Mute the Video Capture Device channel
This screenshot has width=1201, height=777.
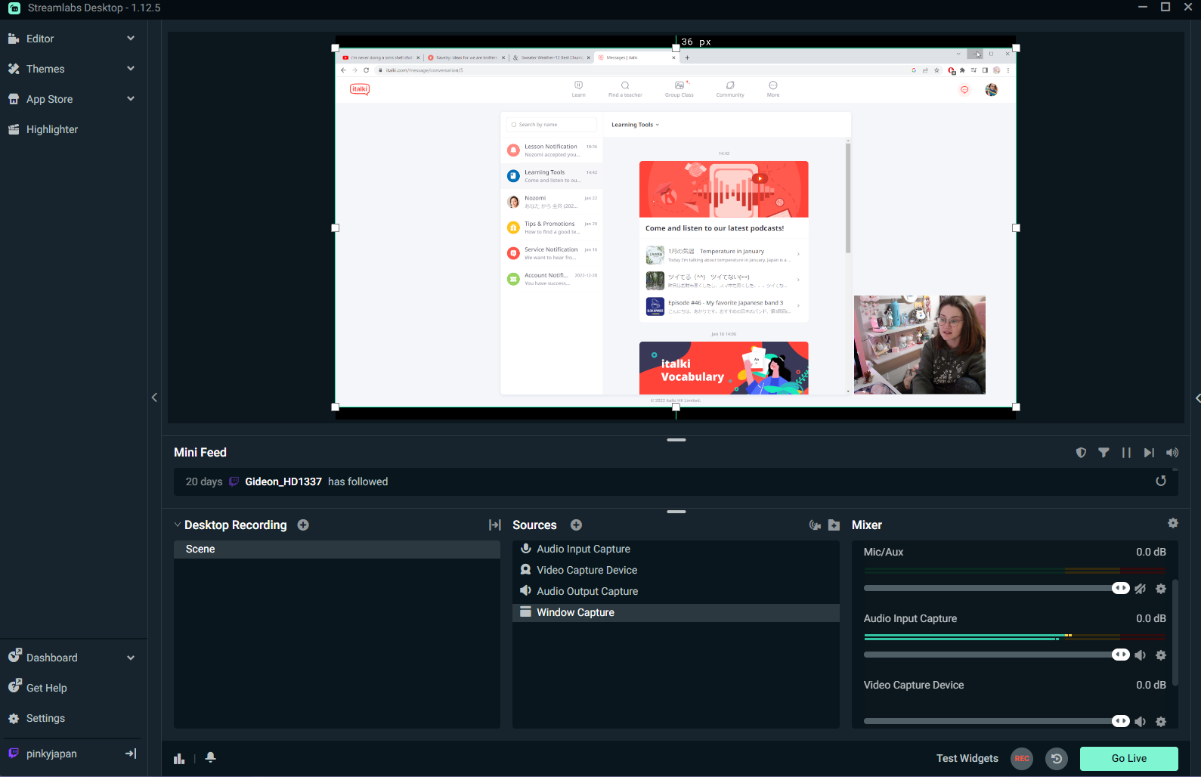(x=1140, y=722)
